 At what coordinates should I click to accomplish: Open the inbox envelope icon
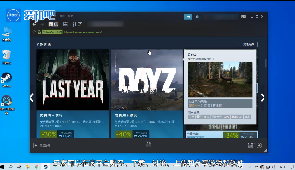click(197, 16)
